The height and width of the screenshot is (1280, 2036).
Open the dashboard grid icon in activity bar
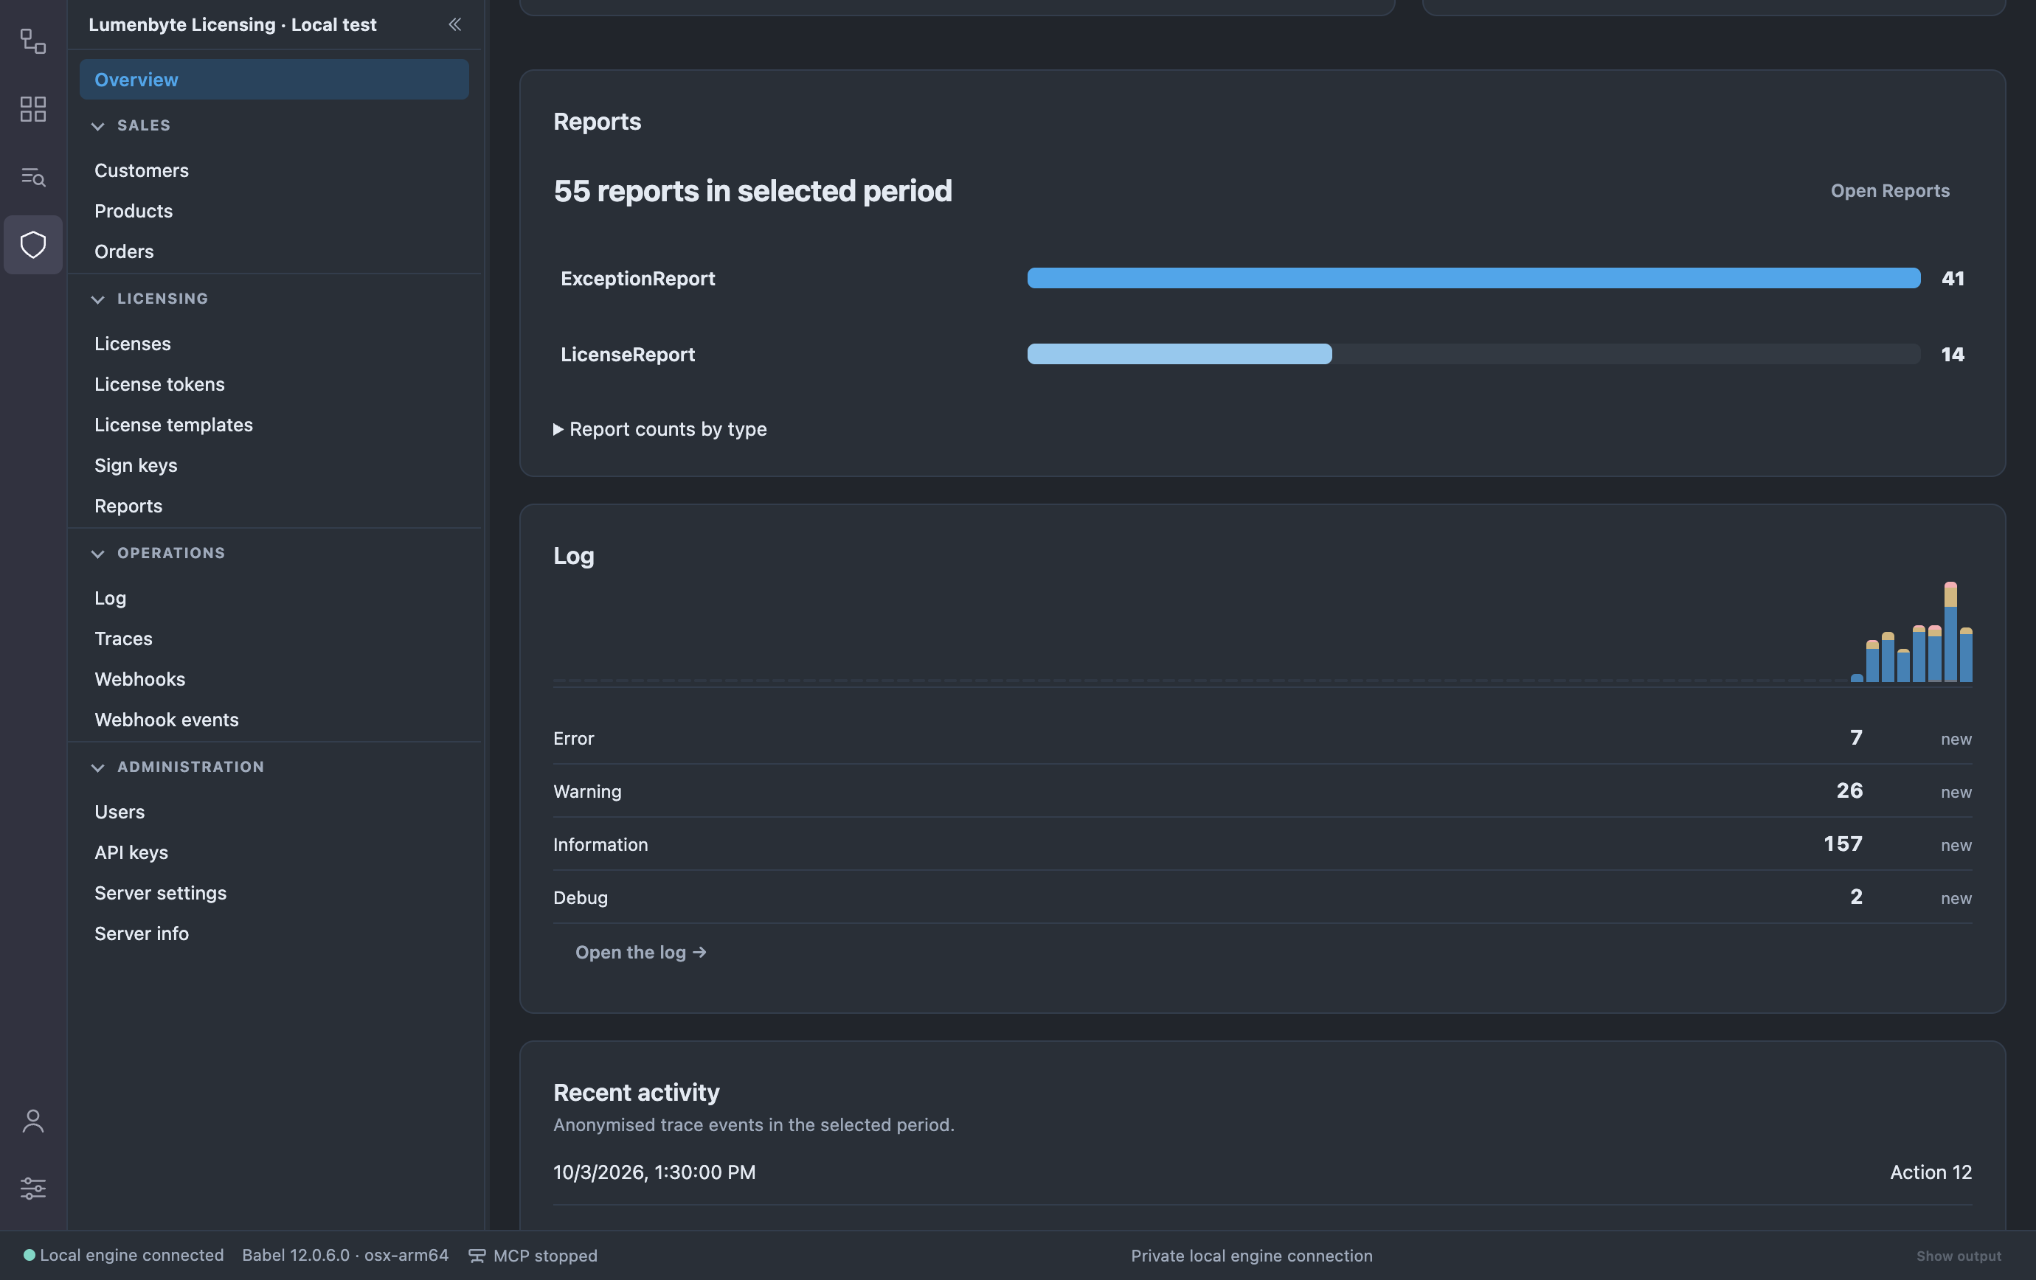click(33, 109)
